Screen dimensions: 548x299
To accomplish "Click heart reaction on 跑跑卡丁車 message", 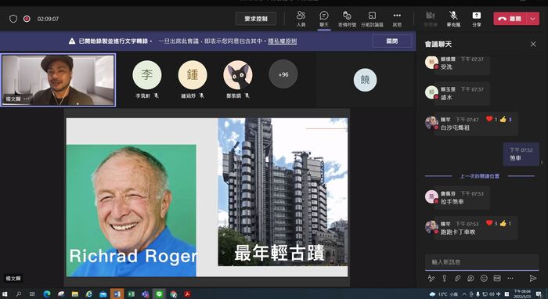I will tap(489, 223).
